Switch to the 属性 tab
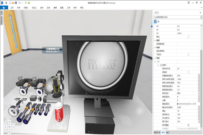This screenshot has height=135, width=203. tap(163, 132)
